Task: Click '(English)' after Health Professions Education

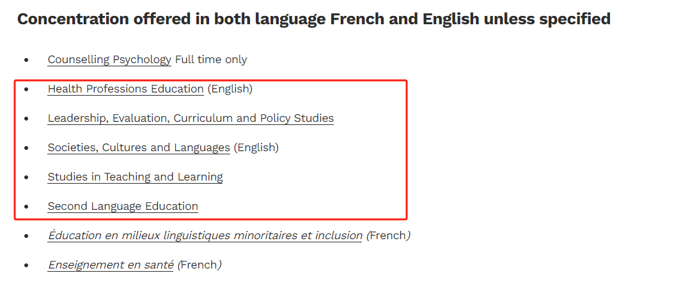Action: click(x=230, y=89)
